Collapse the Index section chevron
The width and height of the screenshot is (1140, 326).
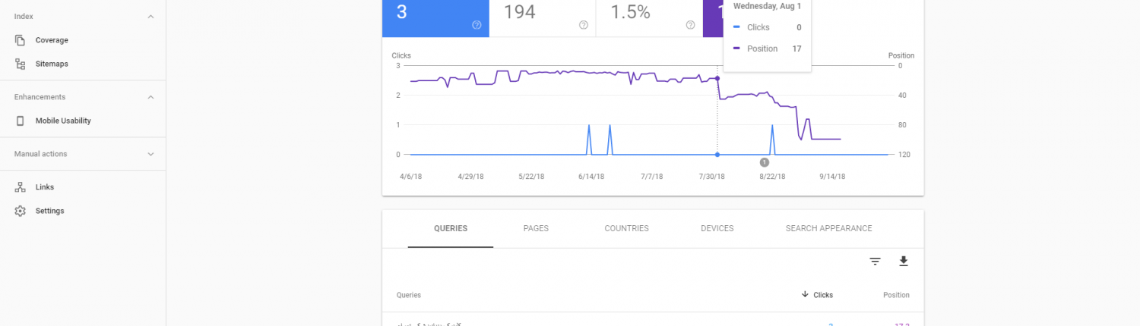pyautogui.click(x=150, y=17)
